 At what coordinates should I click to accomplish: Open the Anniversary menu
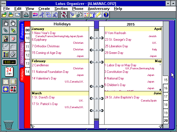(98, 9)
